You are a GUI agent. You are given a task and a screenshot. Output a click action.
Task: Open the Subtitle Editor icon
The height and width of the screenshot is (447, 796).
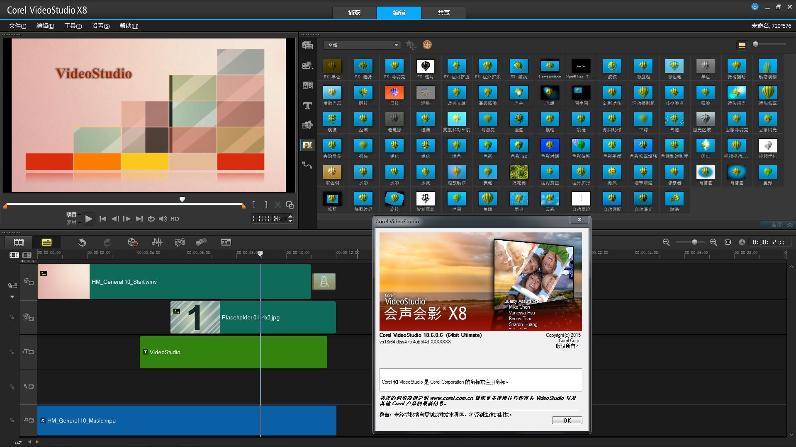226,242
